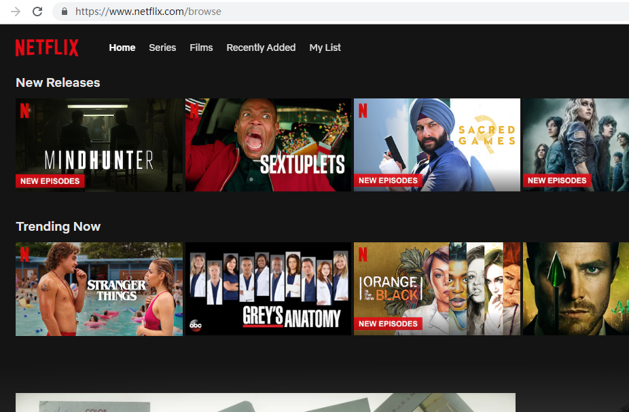Open the Mindhunter thumbnail
Image resolution: width=629 pixels, height=412 pixels.
pyautogui.click(x=99, y=145)
